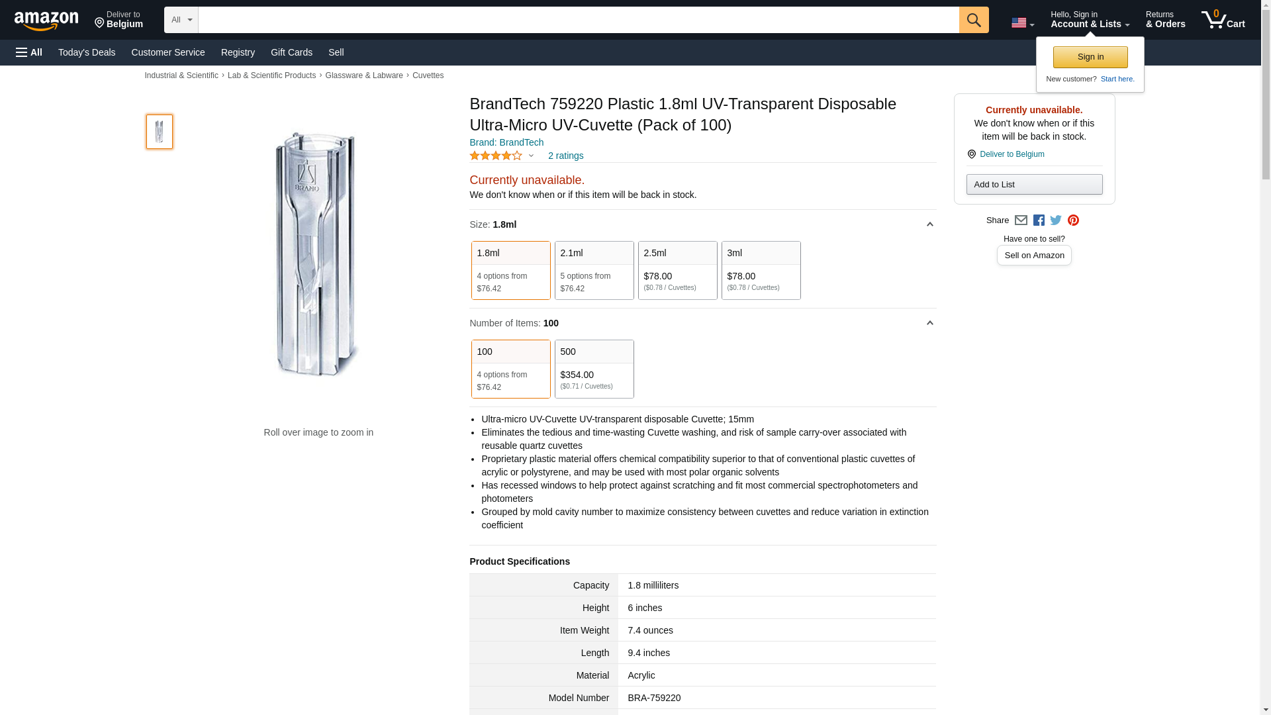Click the yellow Sign in button

[x=1090, y=57]
